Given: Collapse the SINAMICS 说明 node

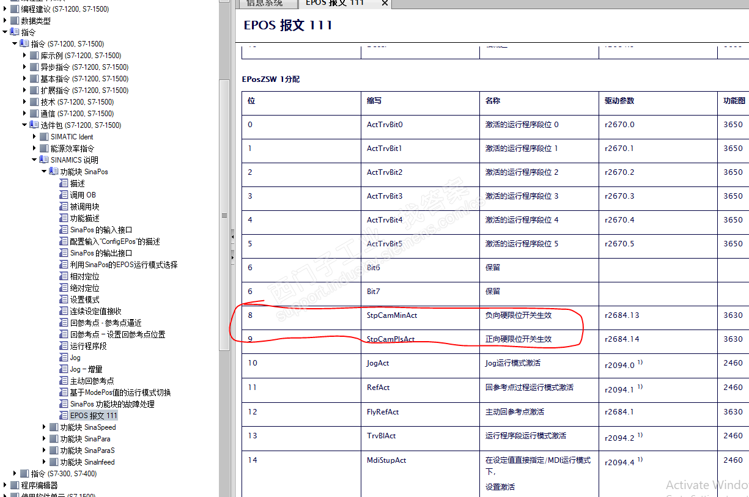Looking at the screenshot, I should point(34,160).
